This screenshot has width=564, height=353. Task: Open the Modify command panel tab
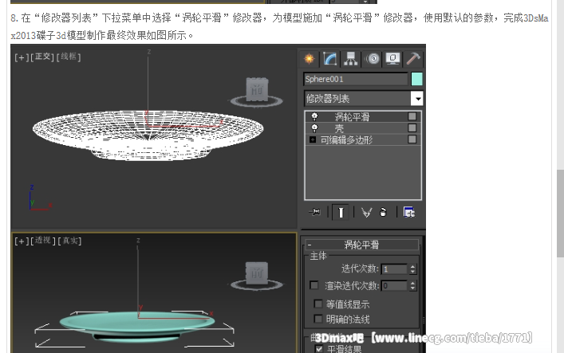[330, 59]
